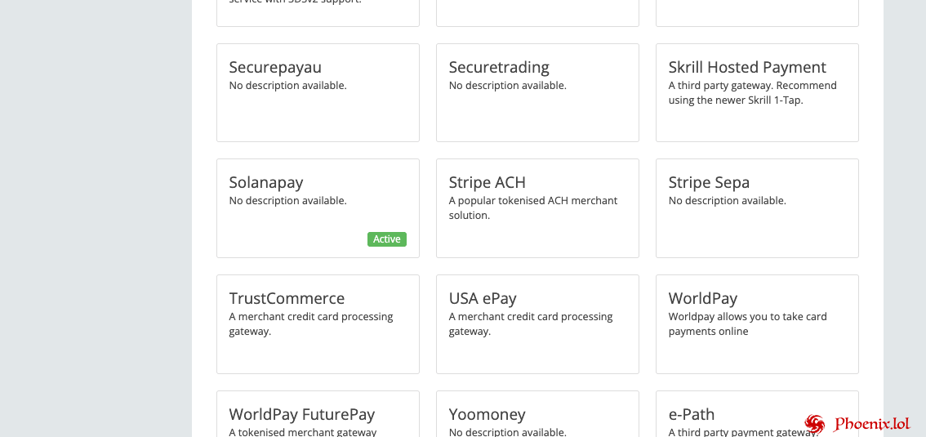Image resolution: width=926 pixels, height=437 pixels.
Task: Click the description under the USA ePay title
Action: [530, 323]
